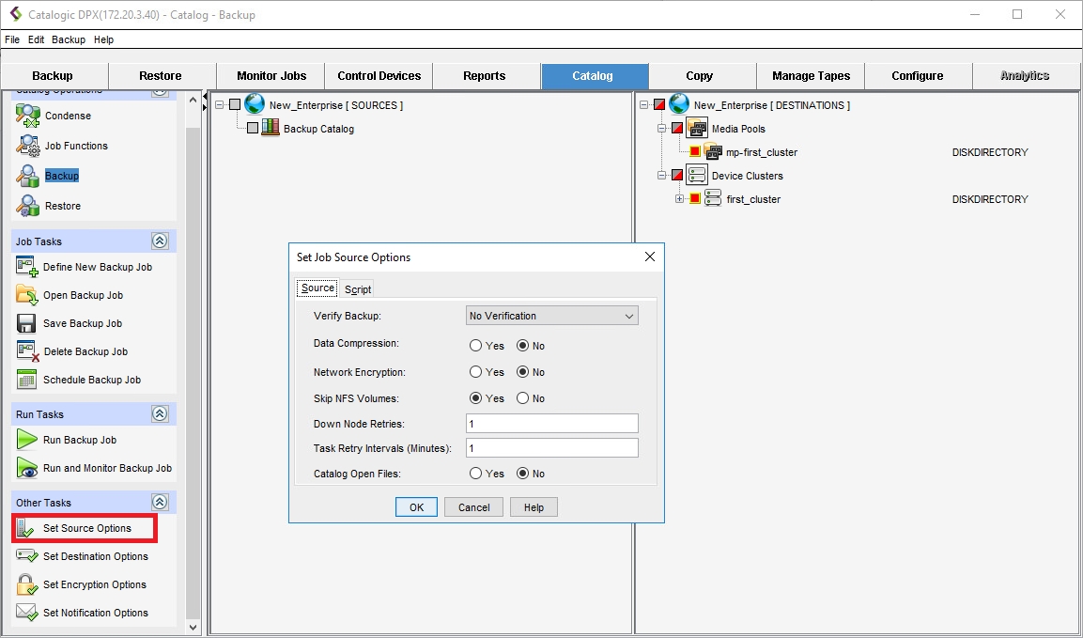Click the Condense icon in sidebar
The height and width of the screenshot is (638, 1083).
pyautogui.click(x=27, y=116)
